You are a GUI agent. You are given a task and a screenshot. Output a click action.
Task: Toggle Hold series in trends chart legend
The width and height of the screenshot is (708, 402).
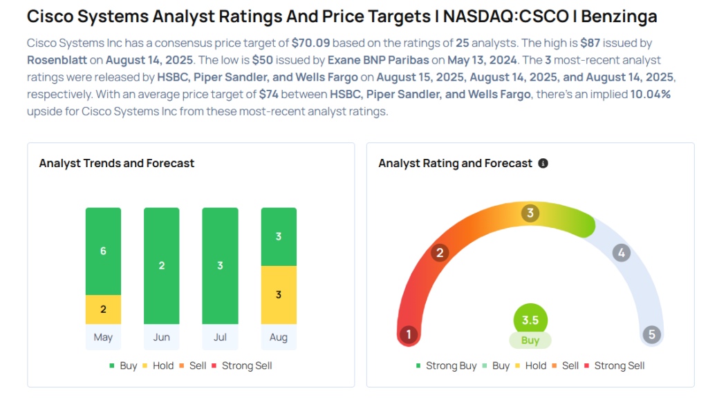tap(158, 365)
